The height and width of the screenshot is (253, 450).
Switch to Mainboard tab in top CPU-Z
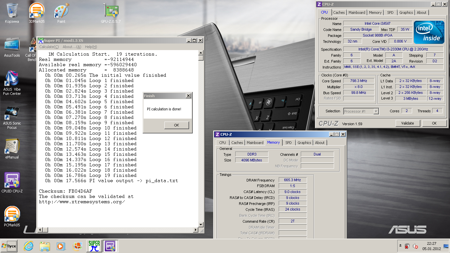click(357, 13)
